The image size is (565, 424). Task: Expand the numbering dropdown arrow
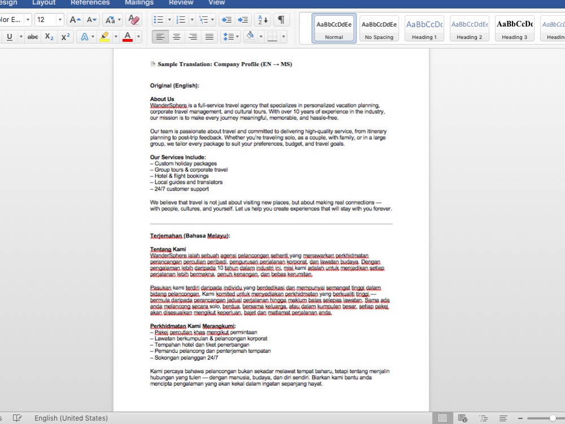tap(192, 20)
